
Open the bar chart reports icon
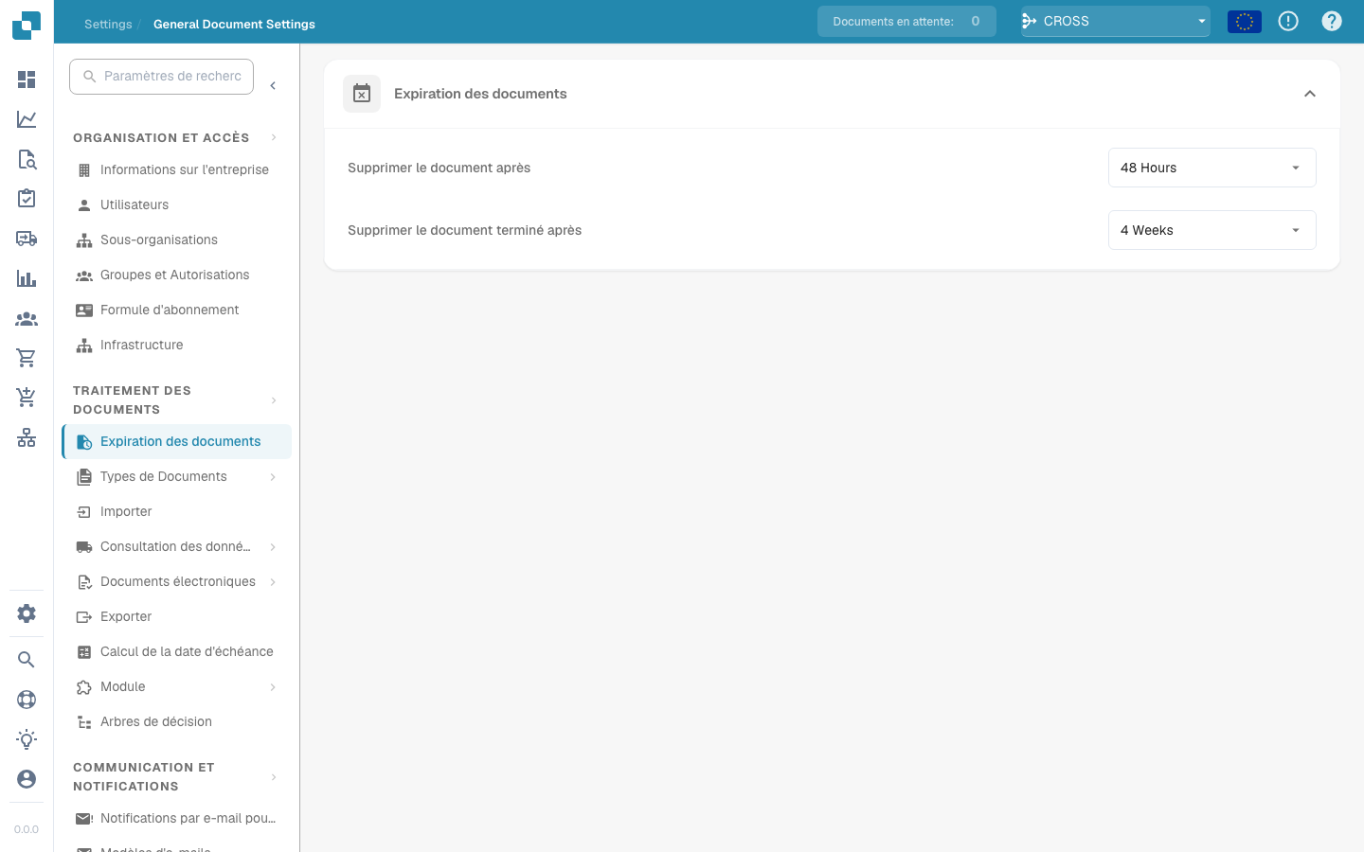(x=27, y=278)
